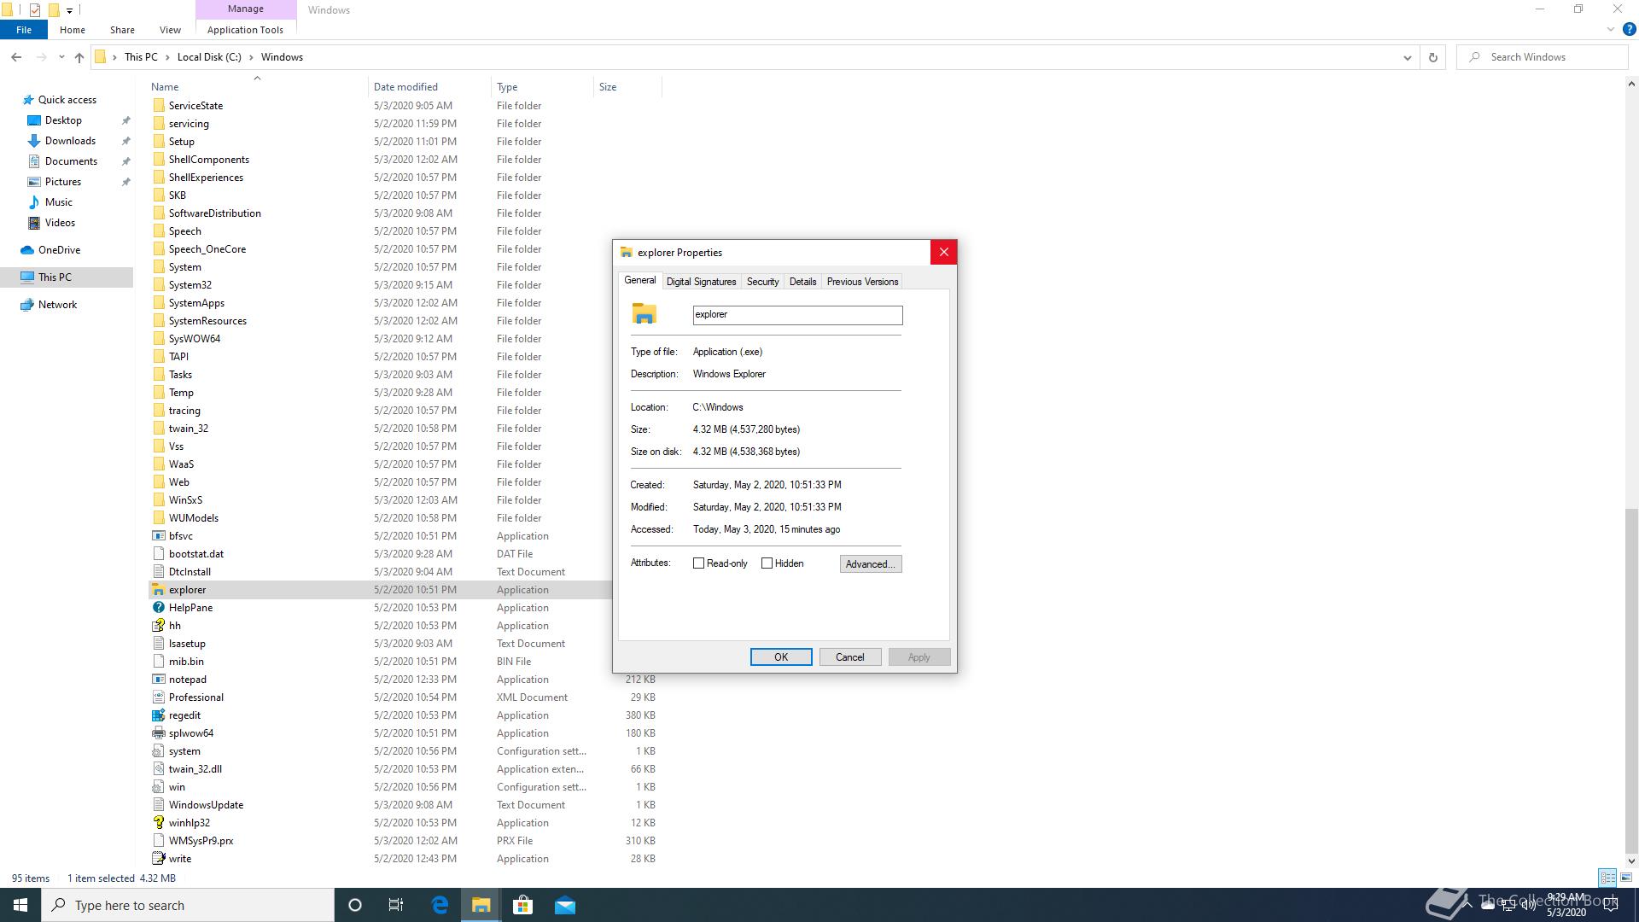Open Mail app from taskbar

[x=564, y=905]
